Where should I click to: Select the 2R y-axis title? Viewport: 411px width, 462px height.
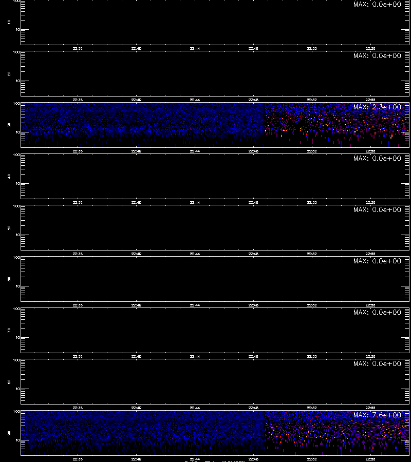click(9, 73)
